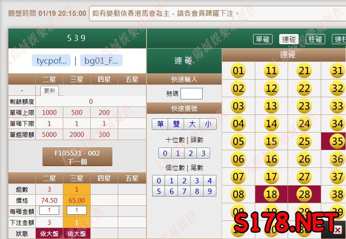Select lottery ball number 03

(238, 106)
